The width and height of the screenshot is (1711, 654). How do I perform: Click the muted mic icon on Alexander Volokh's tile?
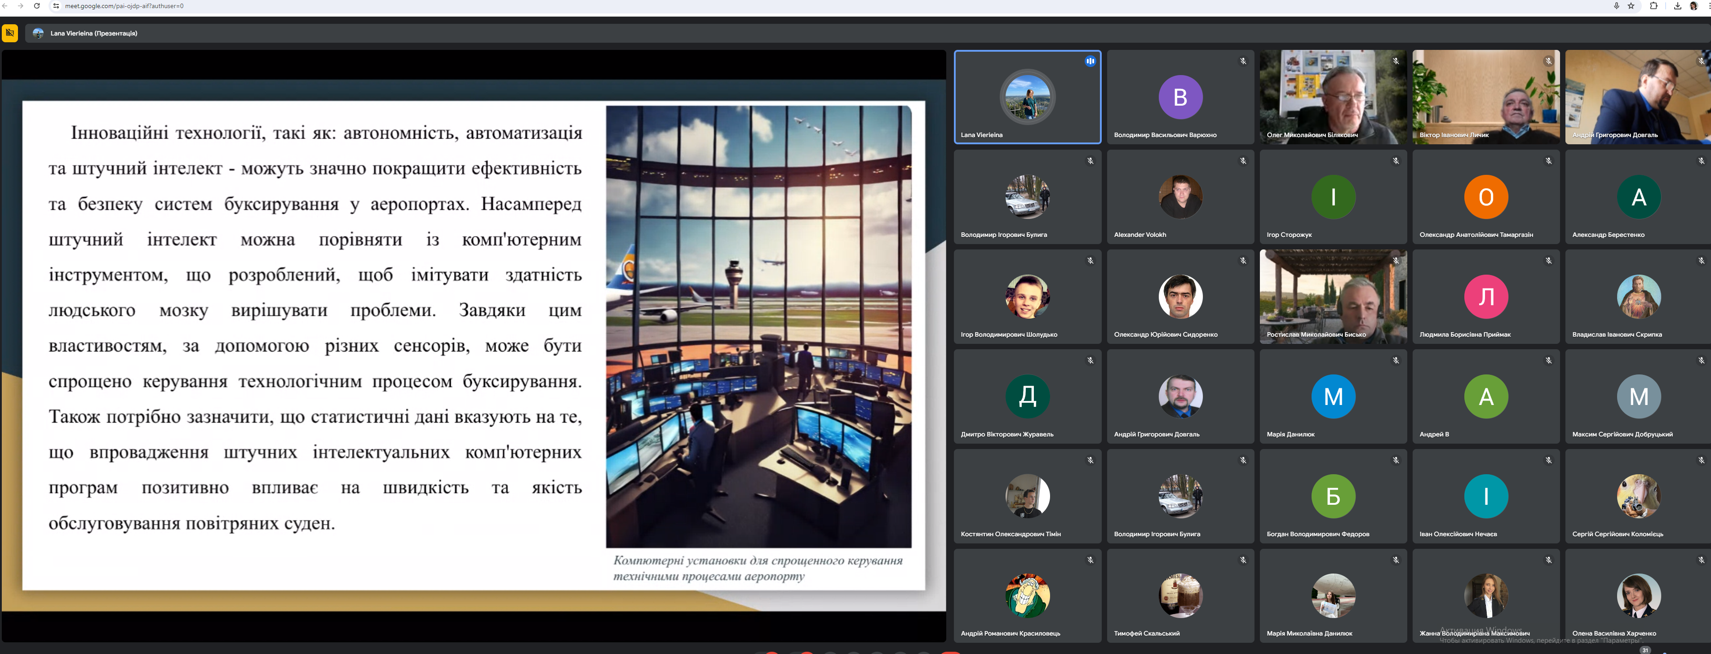(x=1243, y=161)
